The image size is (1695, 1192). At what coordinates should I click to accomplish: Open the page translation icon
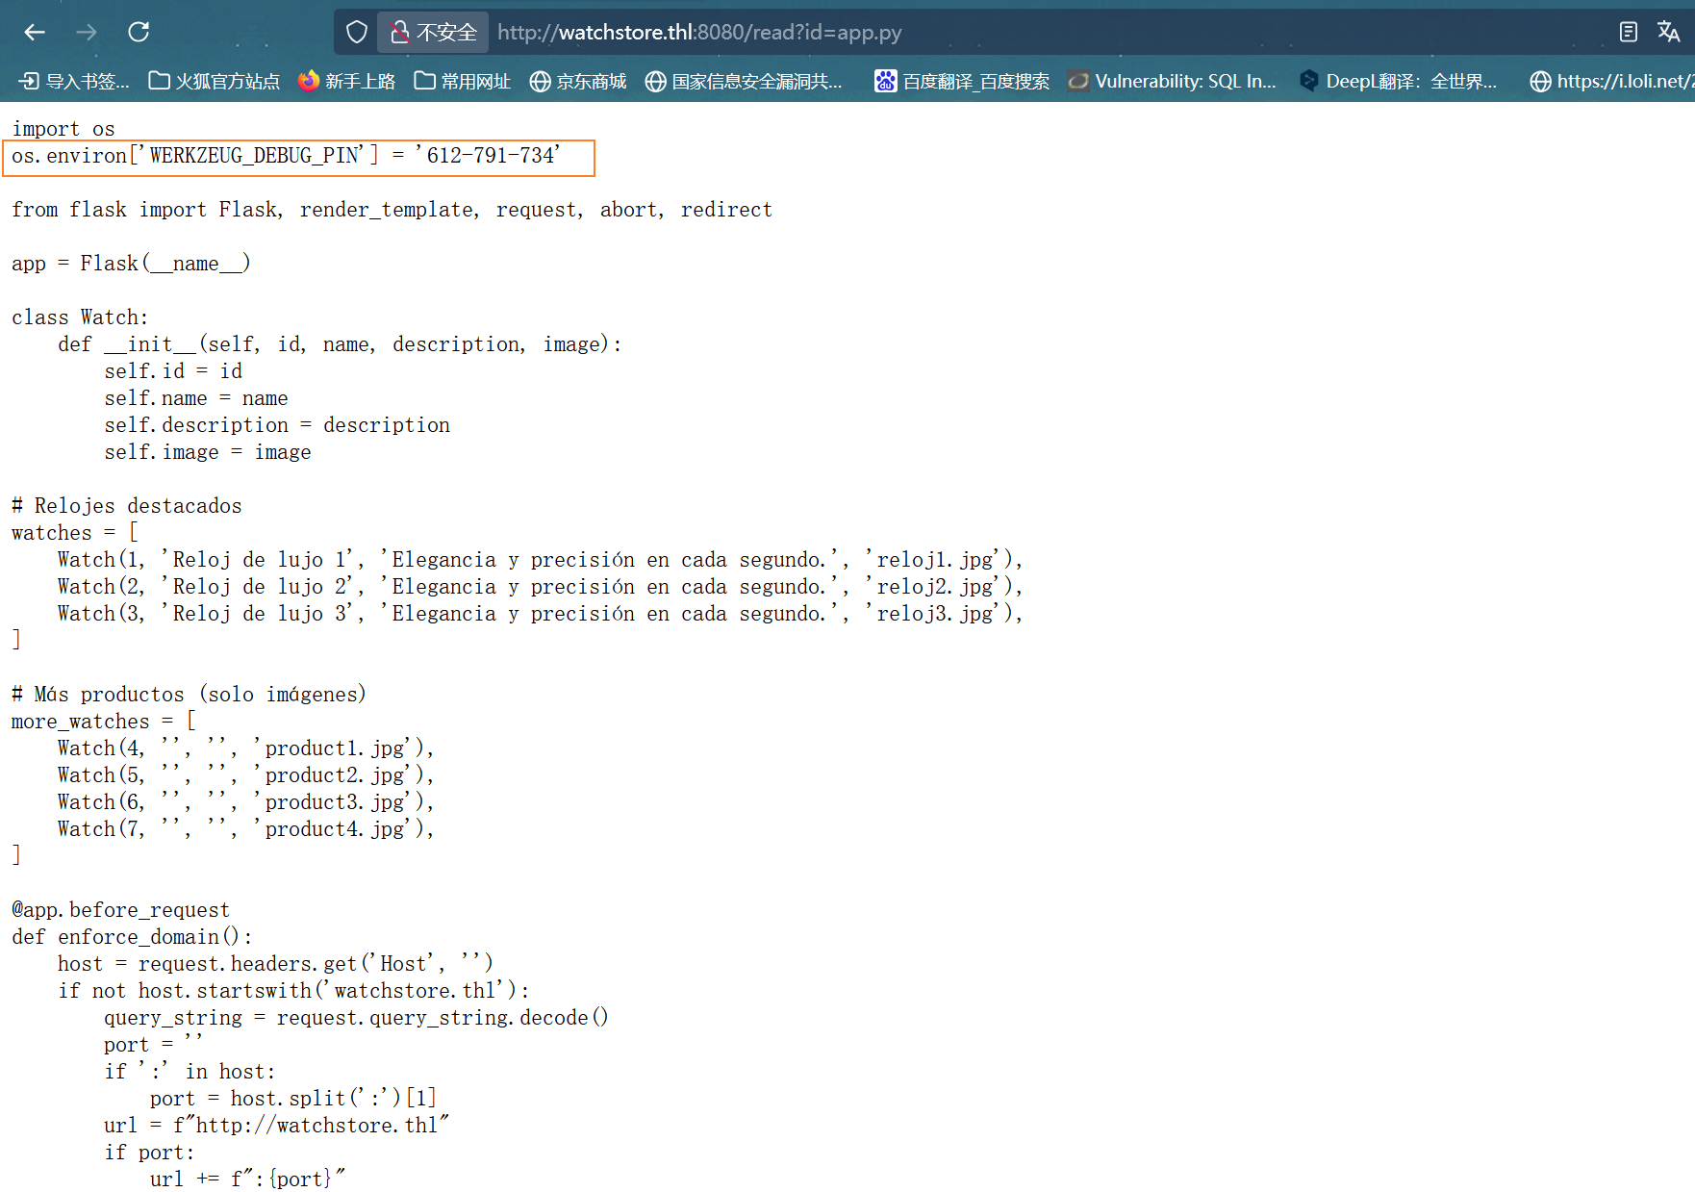pos(1668,33)
